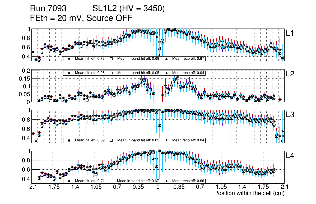Click the 'Position within the cell (cm)' axis label
316x204 pixels.
249,193
